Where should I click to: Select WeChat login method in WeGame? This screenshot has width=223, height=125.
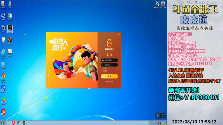coord(111,55)
